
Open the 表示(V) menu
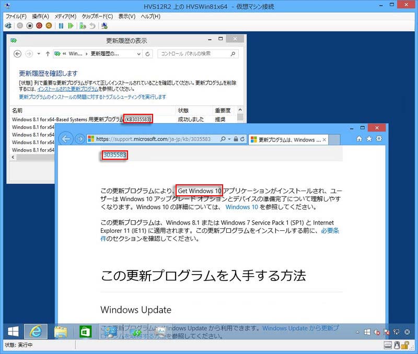click(x=127, y=16)
